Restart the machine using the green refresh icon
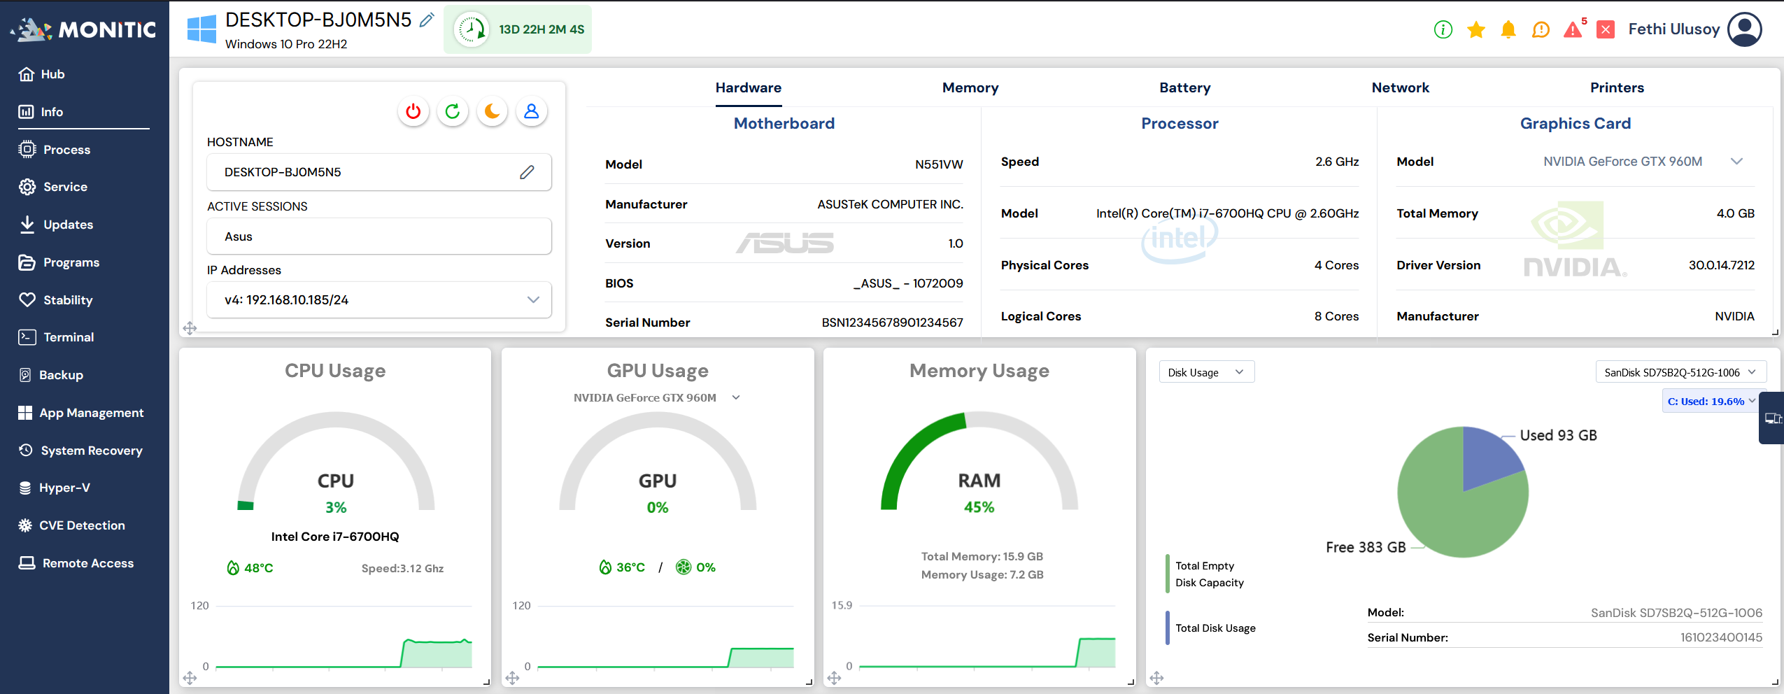The width and height of the screenshot is (1784, 694). pyautogui.click(x=452, y=111)
